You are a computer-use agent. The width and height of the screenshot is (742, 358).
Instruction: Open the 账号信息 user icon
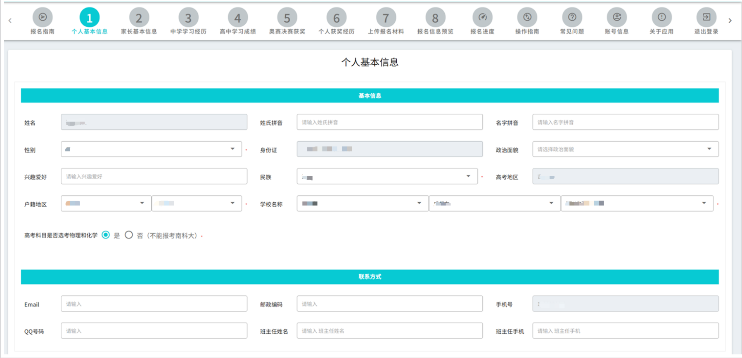tap(617, 17)
